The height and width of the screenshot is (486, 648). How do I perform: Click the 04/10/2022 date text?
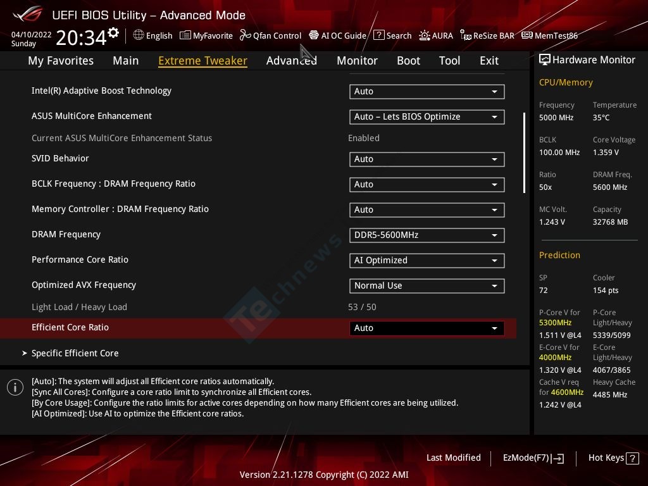tap(32, 35)
